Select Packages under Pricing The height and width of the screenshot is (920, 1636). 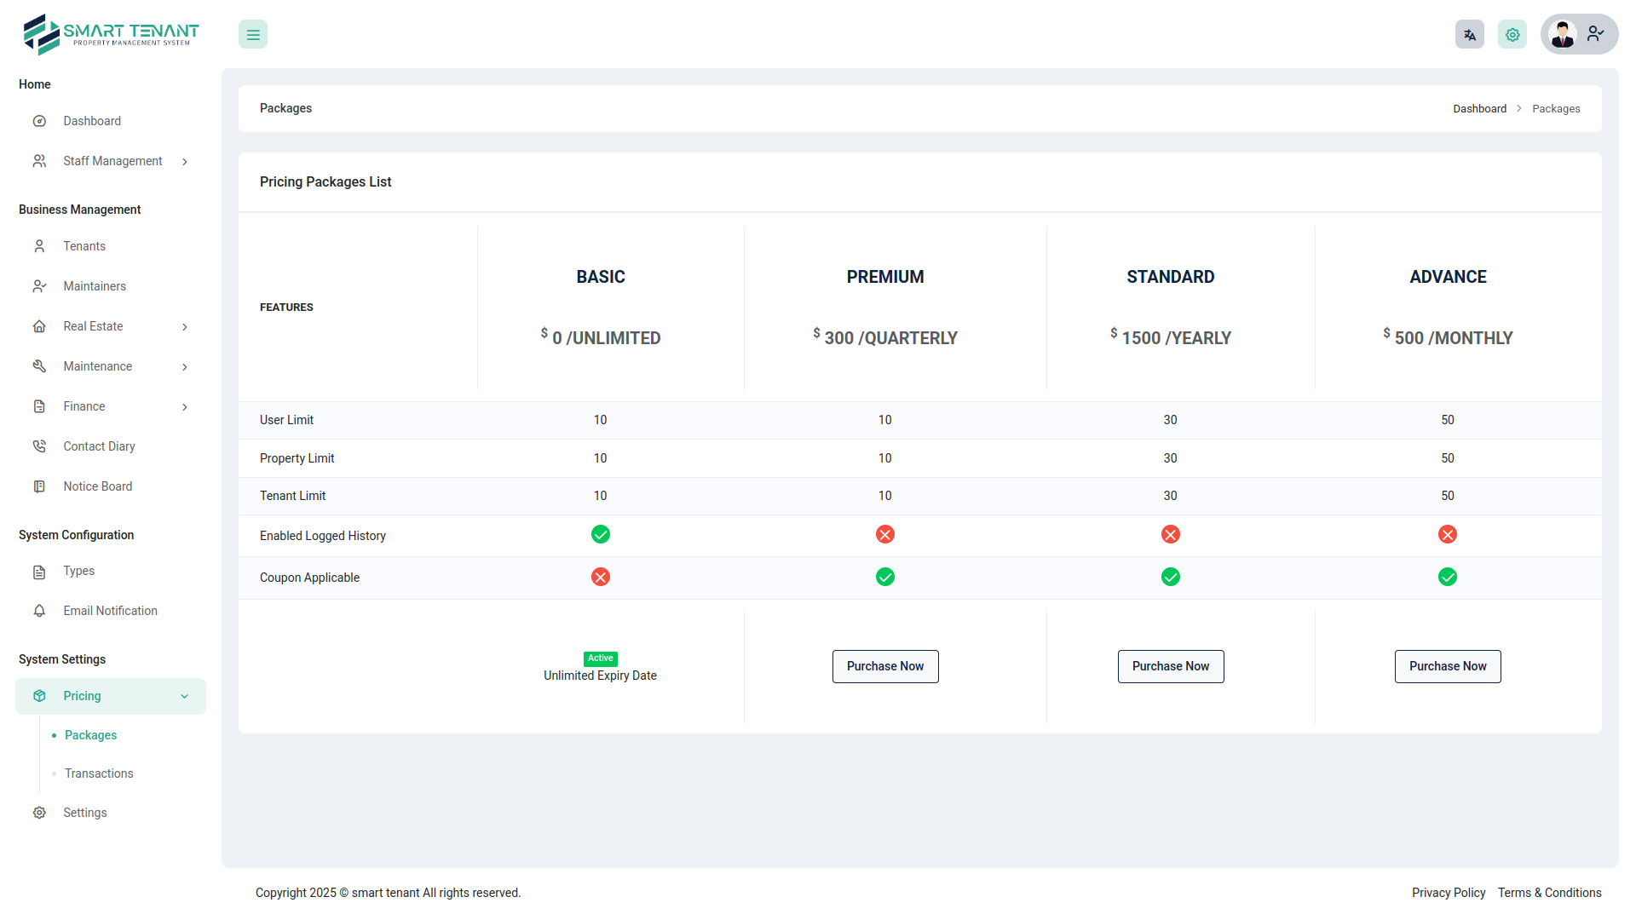pos(90,735)
